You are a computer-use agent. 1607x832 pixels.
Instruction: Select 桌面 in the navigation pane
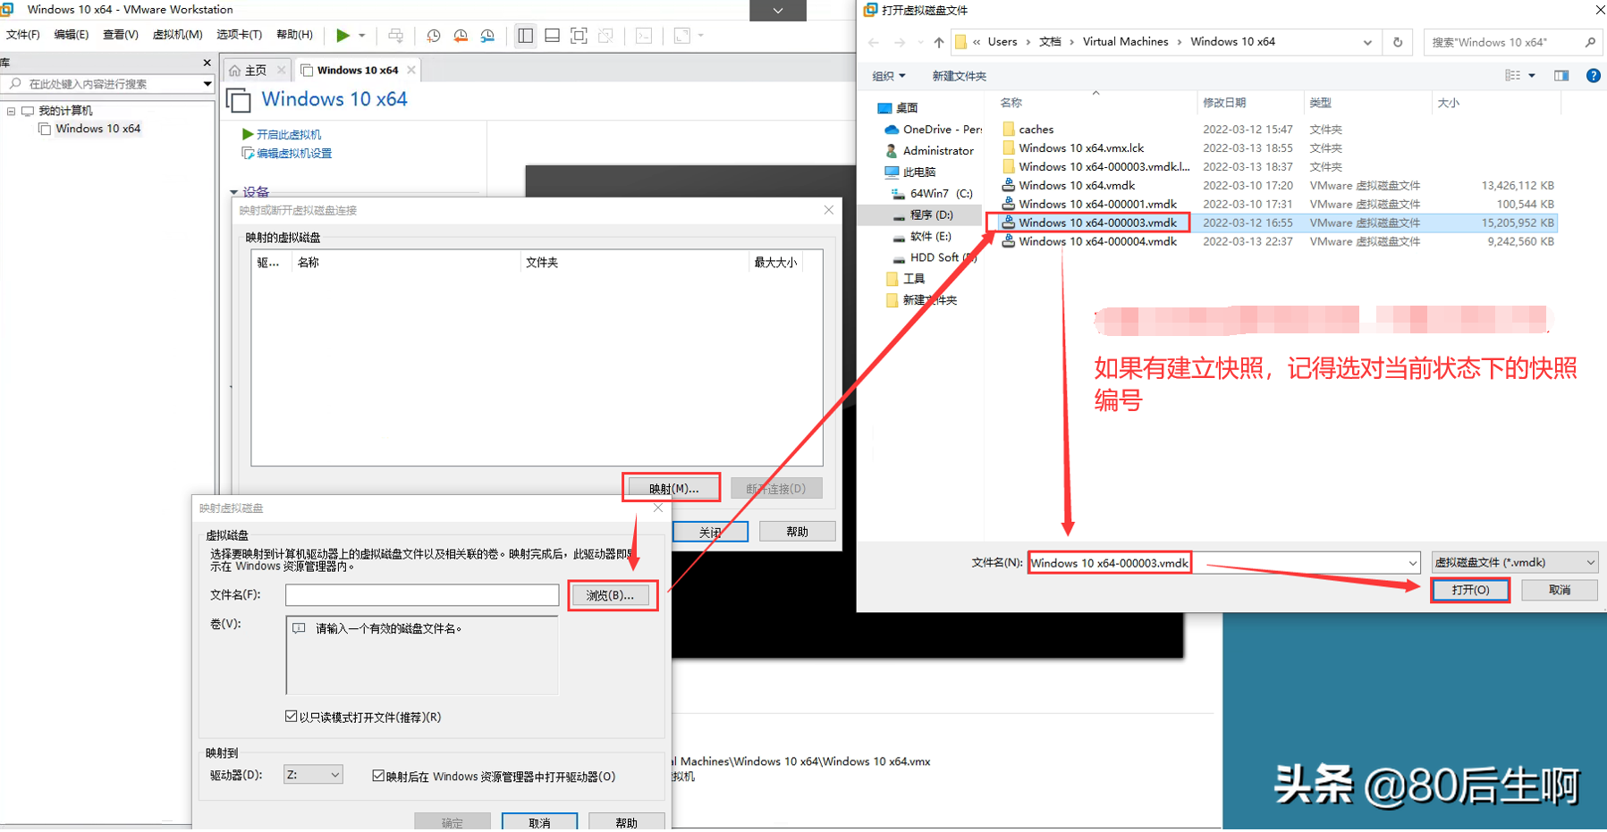pos(907,108)
